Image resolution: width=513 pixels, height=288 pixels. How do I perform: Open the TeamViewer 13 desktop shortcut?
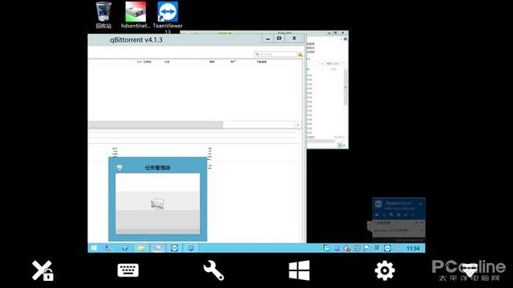[x=168, y=17]
